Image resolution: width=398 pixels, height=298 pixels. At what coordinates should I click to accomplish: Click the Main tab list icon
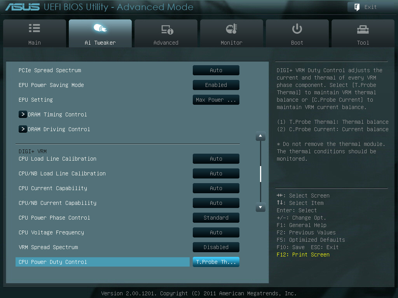(x=35, y=28)
